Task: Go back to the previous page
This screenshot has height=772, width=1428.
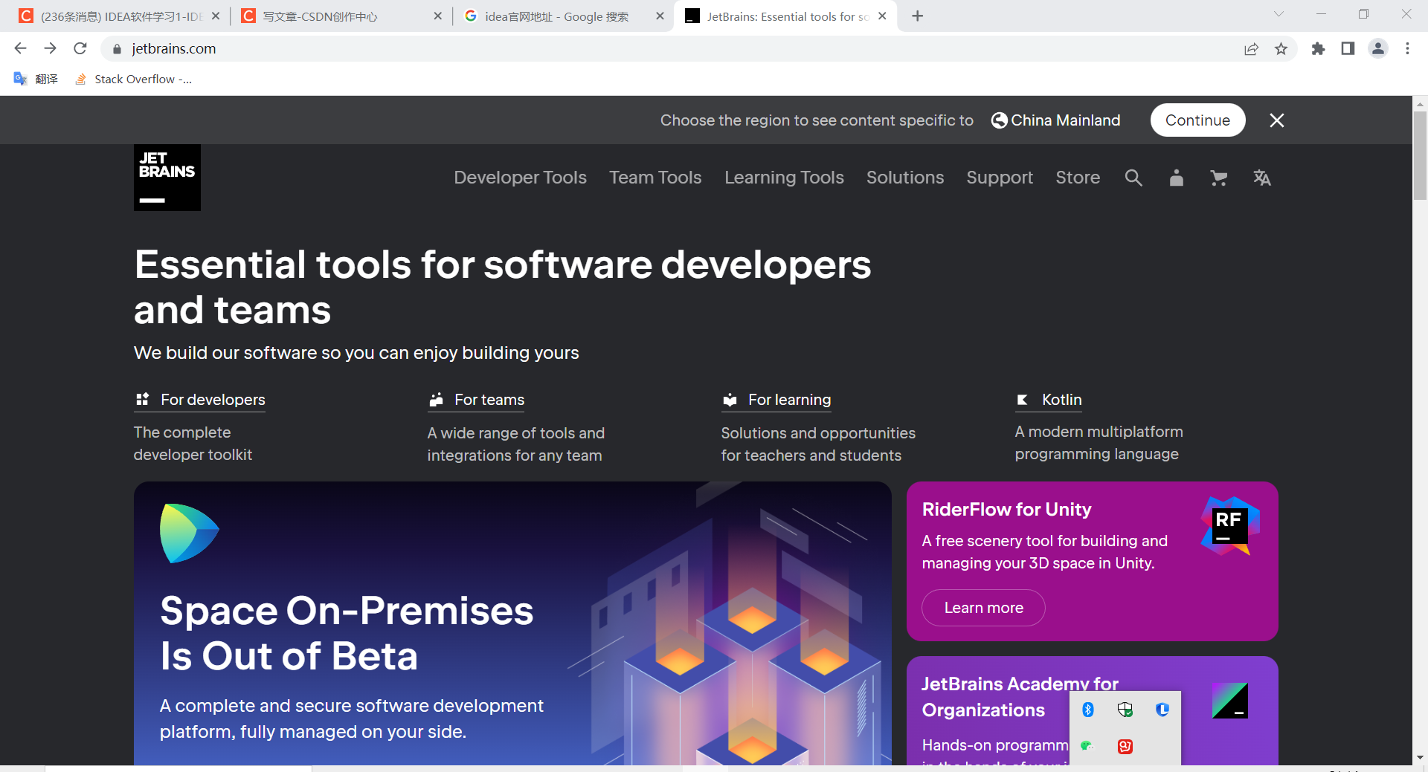Action: click(20, 48)
